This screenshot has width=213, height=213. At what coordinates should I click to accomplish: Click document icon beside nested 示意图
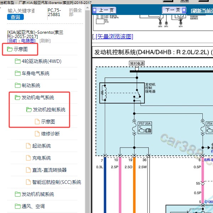(37, 122)
